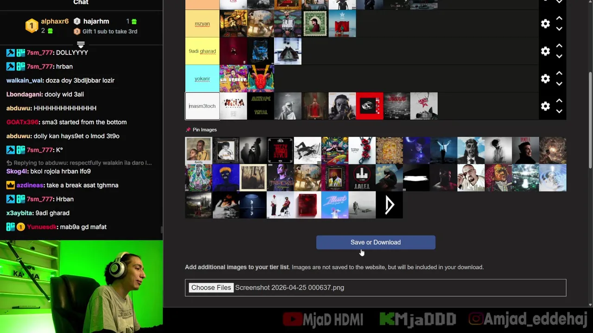Screen dimensions: 593x333
Task: Click the masm3toch tier label field
Action: pyautogui.click(x=202, y=106)
